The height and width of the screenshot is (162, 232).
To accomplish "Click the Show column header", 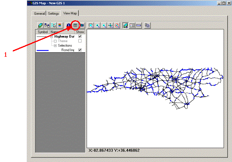I will tap(80, 32).
